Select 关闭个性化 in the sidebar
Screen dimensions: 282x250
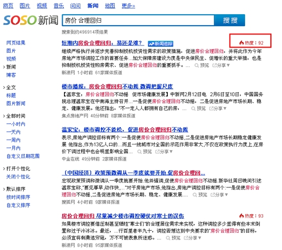[18, 177]
